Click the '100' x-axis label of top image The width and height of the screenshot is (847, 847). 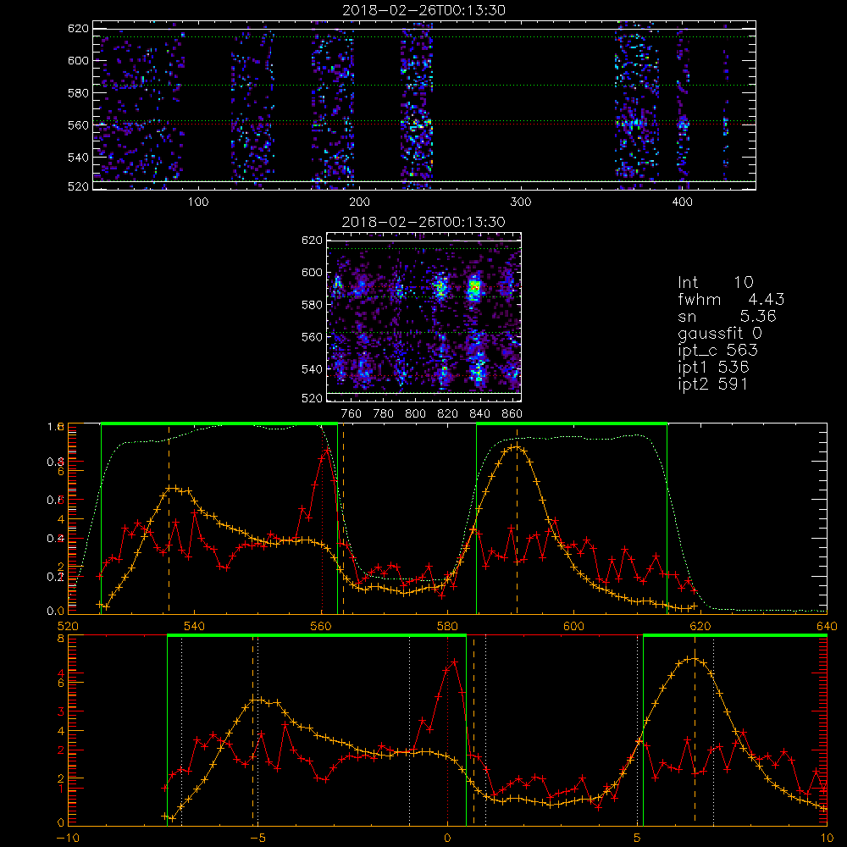coord(197,202)
